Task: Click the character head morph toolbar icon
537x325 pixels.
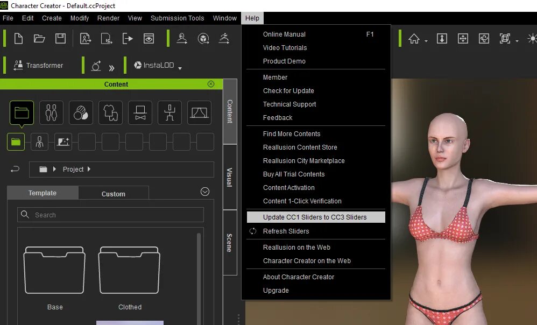Action: pos(182,38)
